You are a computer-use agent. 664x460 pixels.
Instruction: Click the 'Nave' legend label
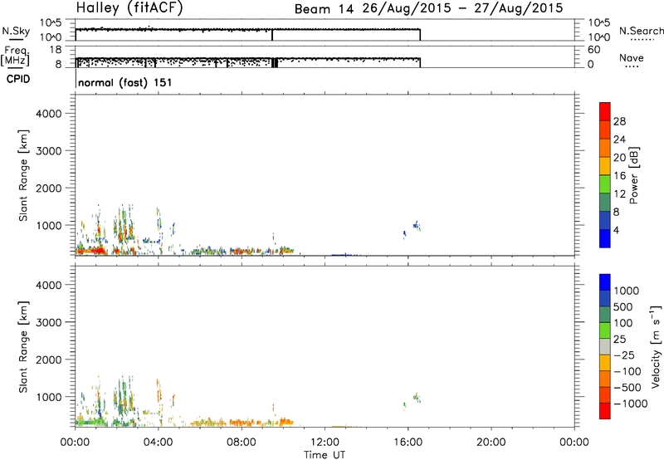coord(632,57)
